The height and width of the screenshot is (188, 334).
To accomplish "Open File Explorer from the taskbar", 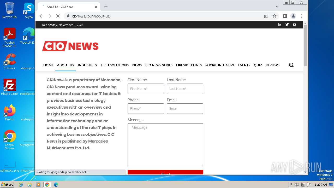I will [x=29, y=185].
